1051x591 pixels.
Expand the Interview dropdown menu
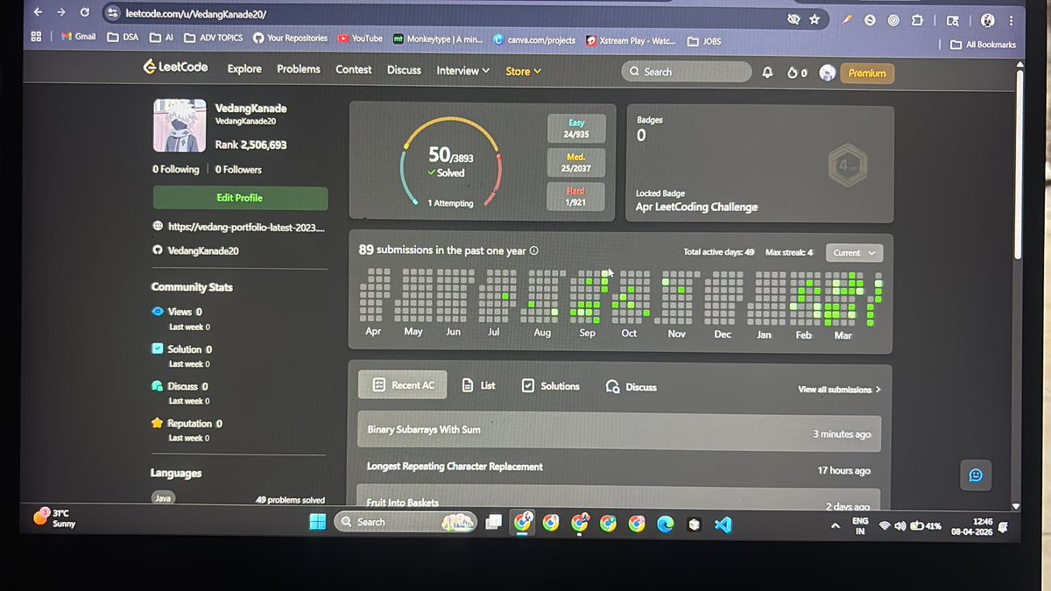tap(463, 70)
